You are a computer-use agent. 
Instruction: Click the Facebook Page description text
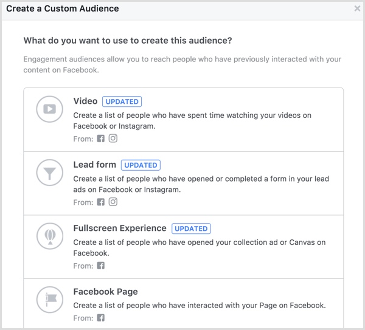pos(200,305)
